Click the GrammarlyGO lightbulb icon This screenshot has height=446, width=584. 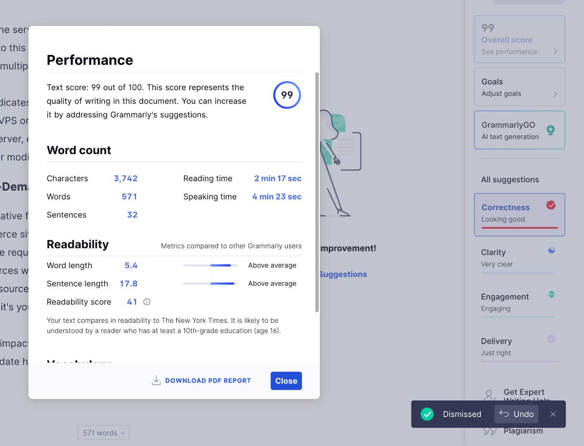click(x=551, y=130)
